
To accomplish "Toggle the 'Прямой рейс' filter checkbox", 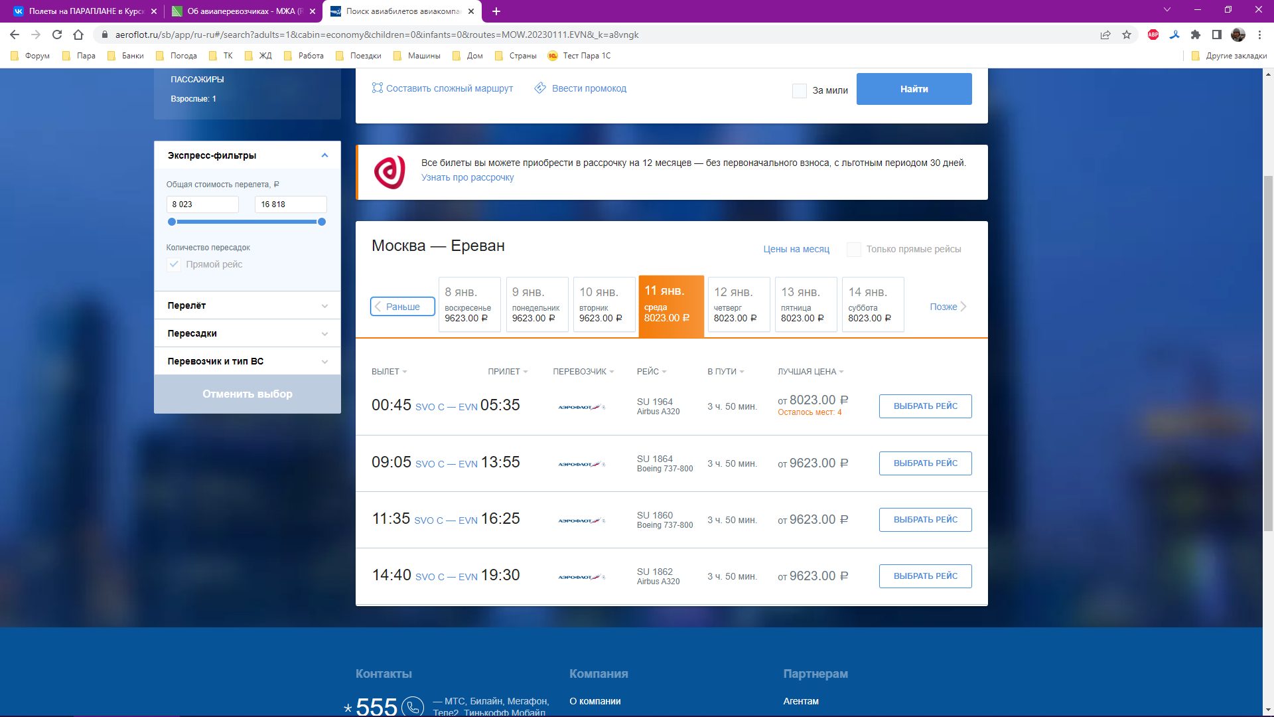I will pyautogui.click(x=174, y=264).
